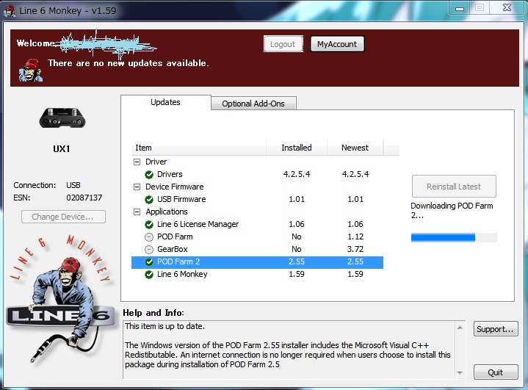Switch to the Updates tab

coord(166,102)
